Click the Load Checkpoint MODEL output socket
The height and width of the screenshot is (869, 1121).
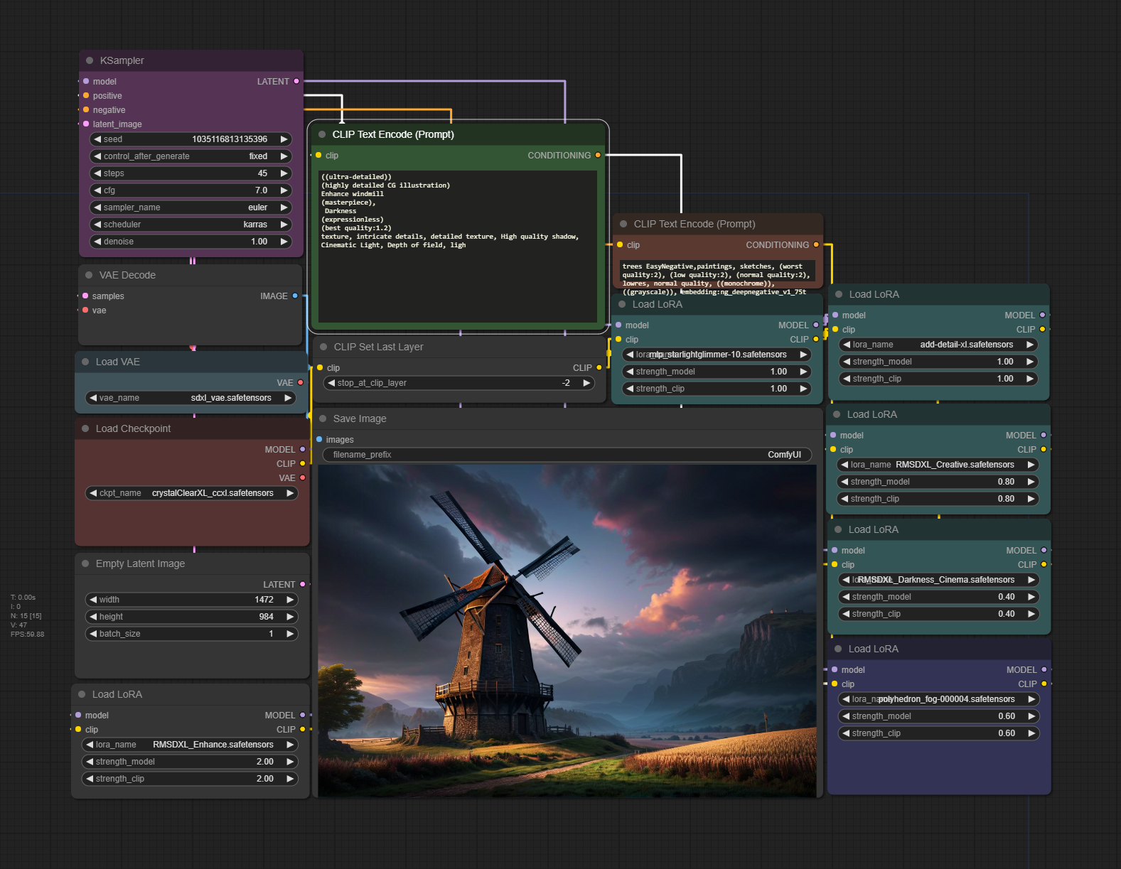pyautogui.click(x=302, y=450)
